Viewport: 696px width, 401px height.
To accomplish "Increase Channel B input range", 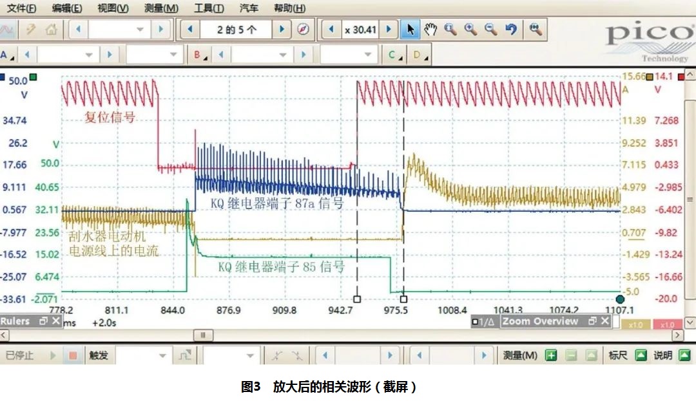I will [304, 55].
